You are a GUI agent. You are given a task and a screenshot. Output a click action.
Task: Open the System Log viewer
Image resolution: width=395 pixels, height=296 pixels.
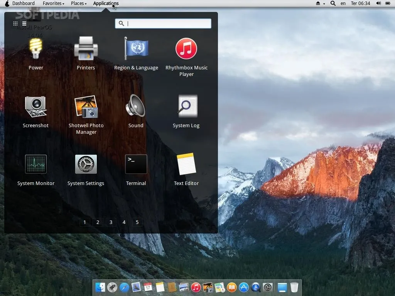click(186, 107)
